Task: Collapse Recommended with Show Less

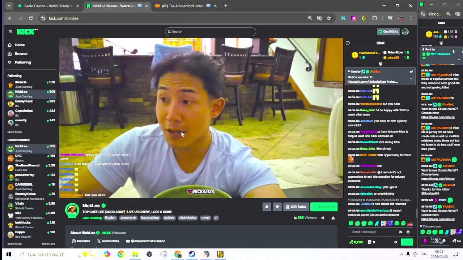Action: tap(48, 244)
